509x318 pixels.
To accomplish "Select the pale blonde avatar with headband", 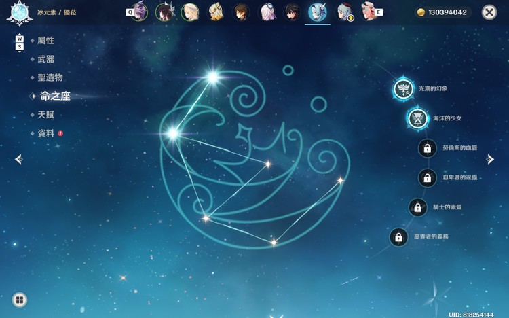I will [190, 12].
